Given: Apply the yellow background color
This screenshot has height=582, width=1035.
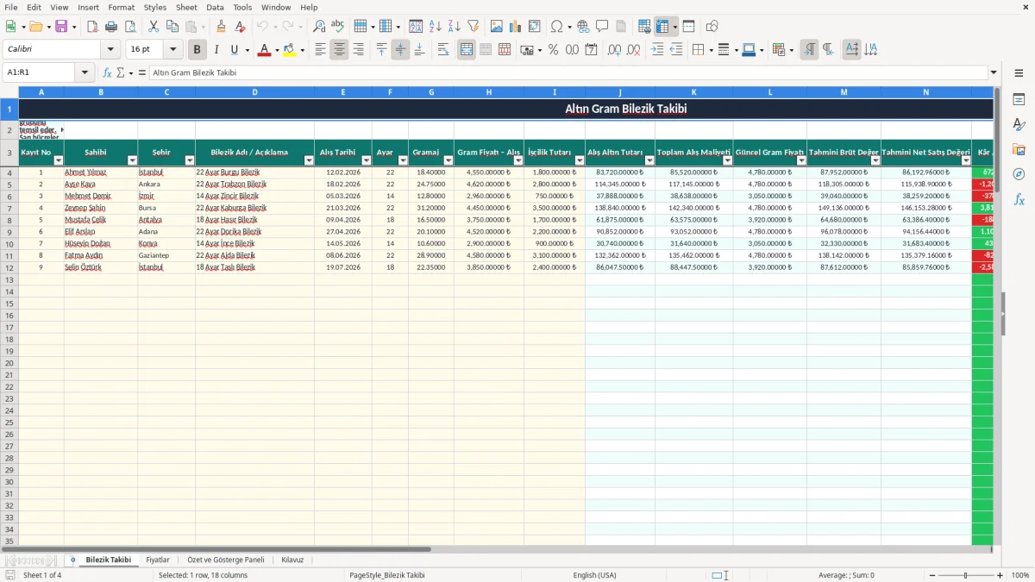Looking at the screenshot, I should [290, 50].
